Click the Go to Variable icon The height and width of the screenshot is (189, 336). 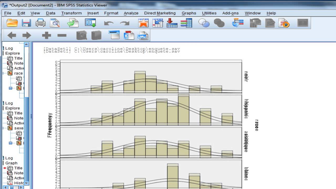(172, 23)
